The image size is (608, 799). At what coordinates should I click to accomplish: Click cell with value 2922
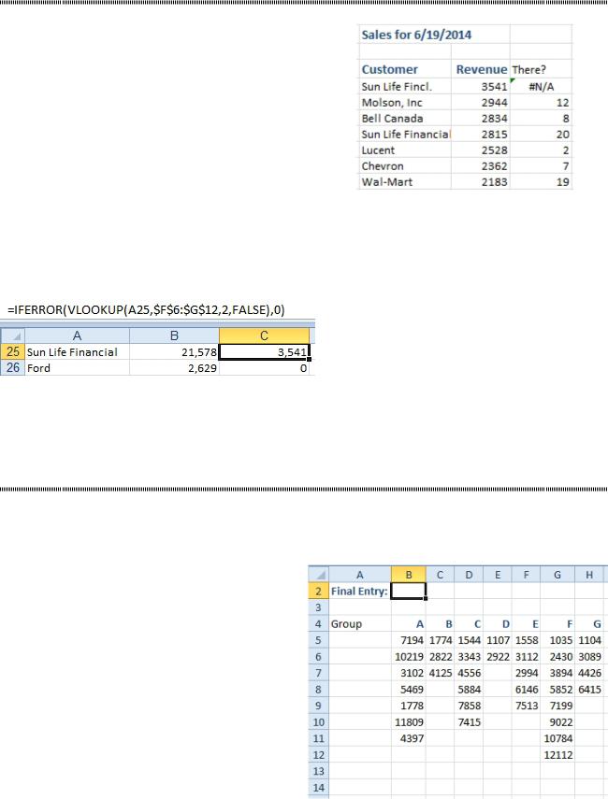pos(498,656)
